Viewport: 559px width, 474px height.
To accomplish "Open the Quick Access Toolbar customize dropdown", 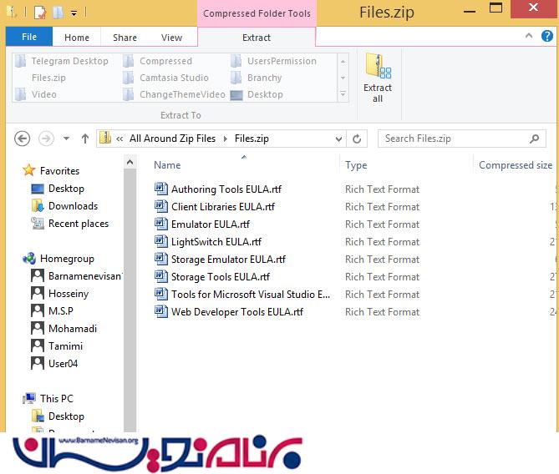I will (x=74, y=13).
